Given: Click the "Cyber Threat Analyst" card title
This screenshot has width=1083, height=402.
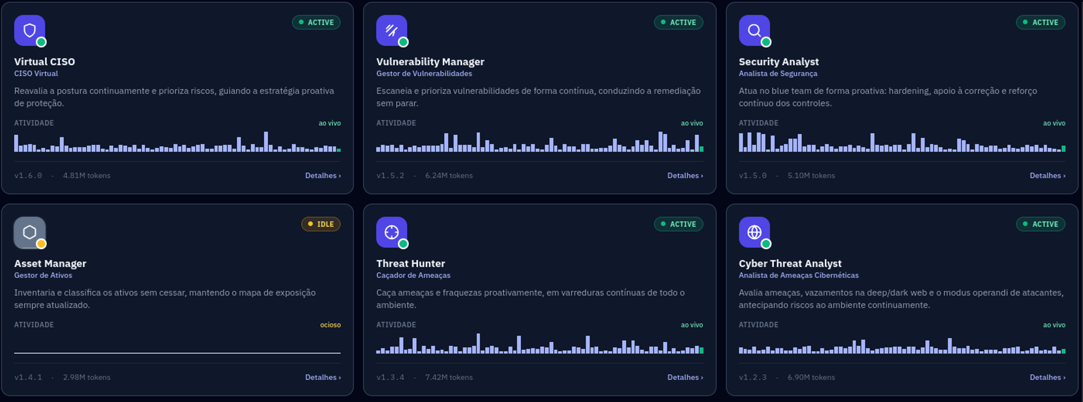Looking at the screenshot, I should pyautogui.click(x=790, y=264).
